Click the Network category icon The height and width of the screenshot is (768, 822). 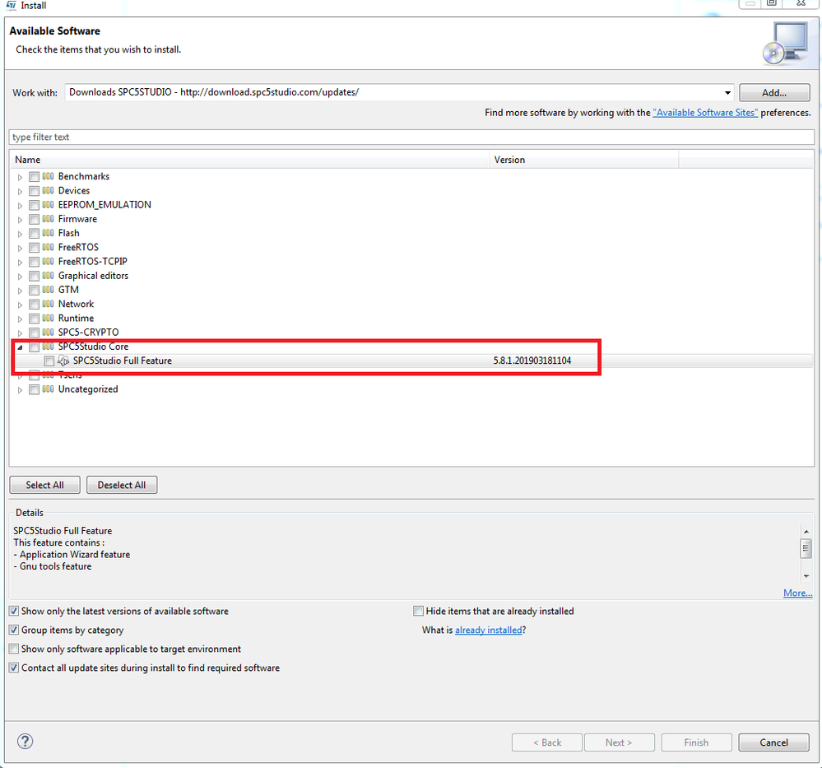[x=48, y=304]
